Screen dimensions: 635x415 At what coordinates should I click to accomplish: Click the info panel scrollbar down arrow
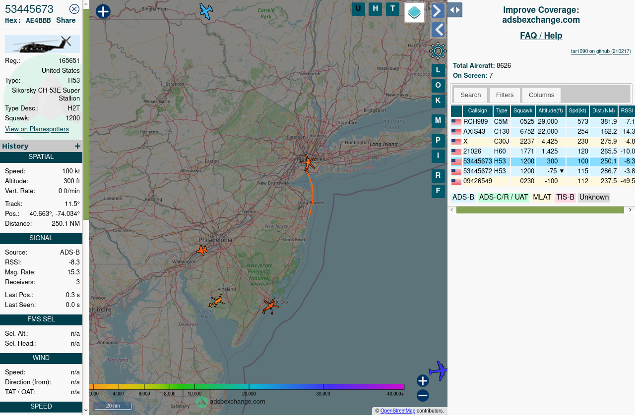pyautogui.click(x=86, y=410)
